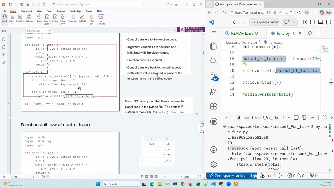The width and height of the screenshot is (334, 188).
Task: Open the Foxit Zoom tool dropdown
Action: click(x=39, y=23)
